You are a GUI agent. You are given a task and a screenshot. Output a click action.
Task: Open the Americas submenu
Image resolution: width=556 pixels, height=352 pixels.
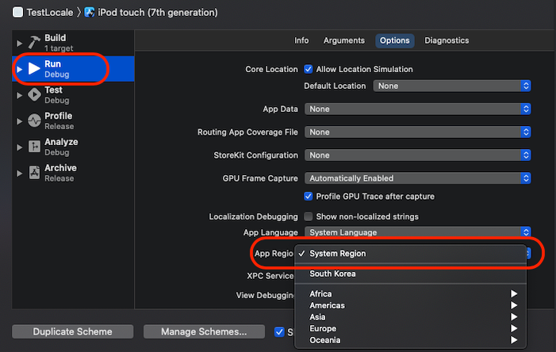pos(410,305)
